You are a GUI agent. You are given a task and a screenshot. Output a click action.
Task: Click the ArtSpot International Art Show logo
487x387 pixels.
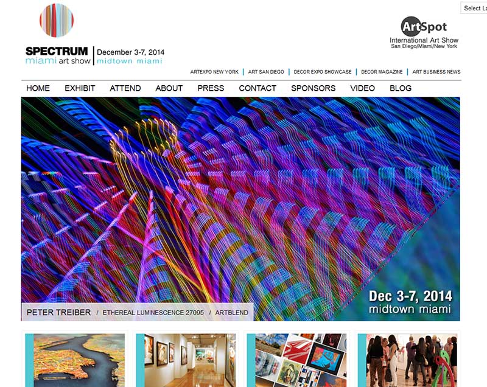tap(424, 32)
